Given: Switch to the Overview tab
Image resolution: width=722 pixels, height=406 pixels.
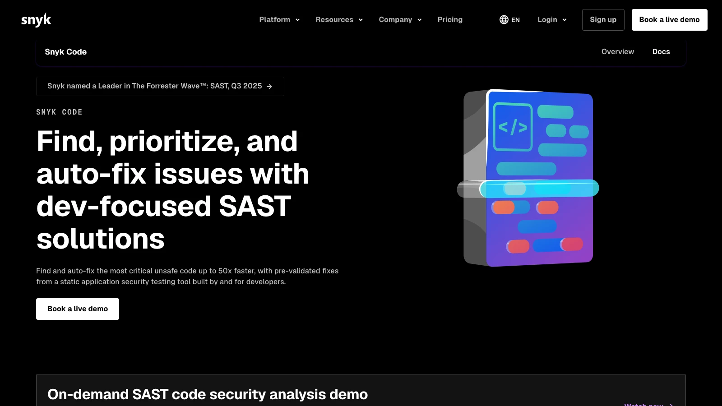Looking at the screenshot, I should click(x=618, y=52).
